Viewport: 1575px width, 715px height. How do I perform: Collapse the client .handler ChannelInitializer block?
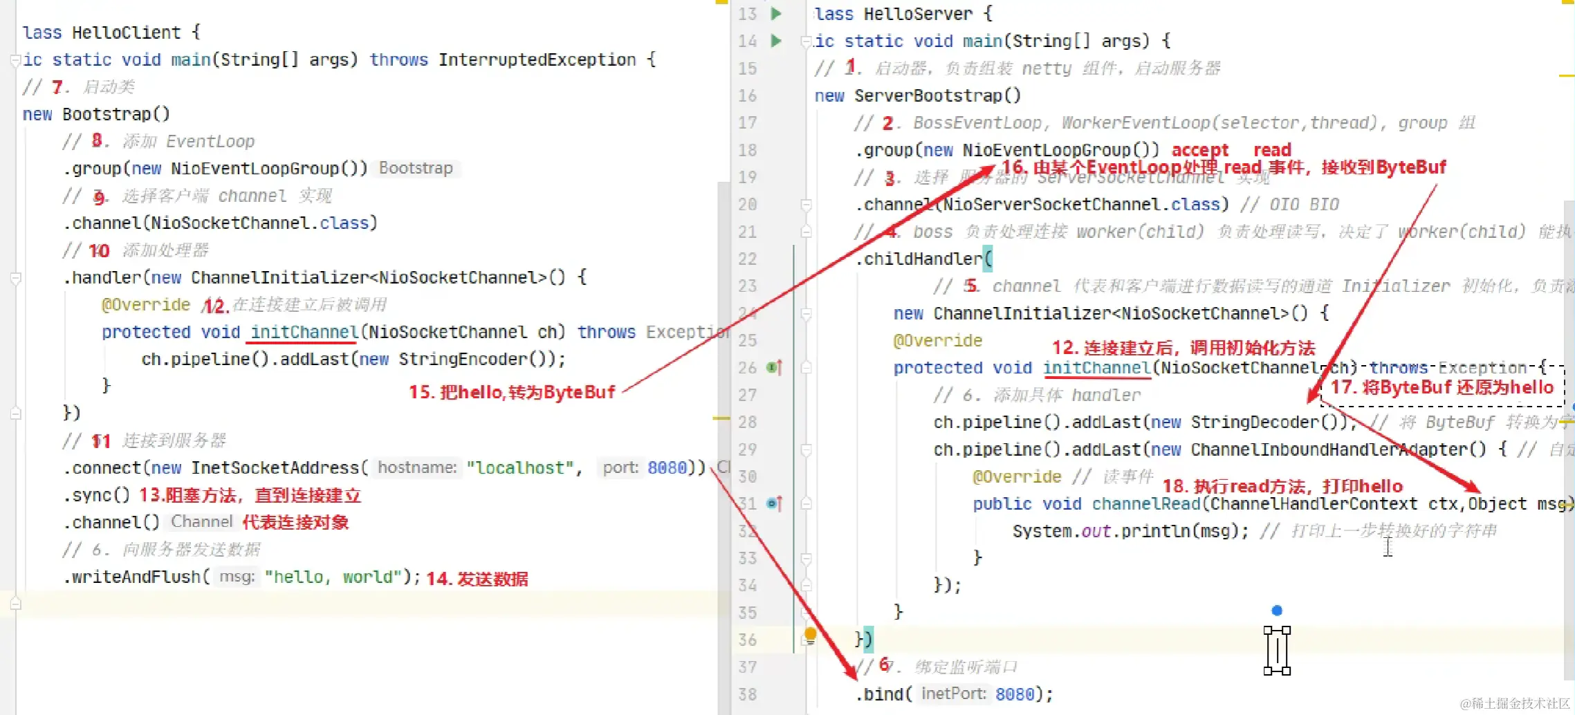coord(15,279)
